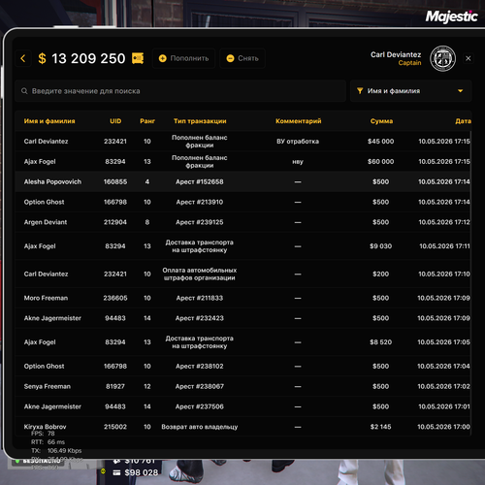Click the date 10.05.2026 17:11
This screenshot has height=485, width=485.
[444, 246]
